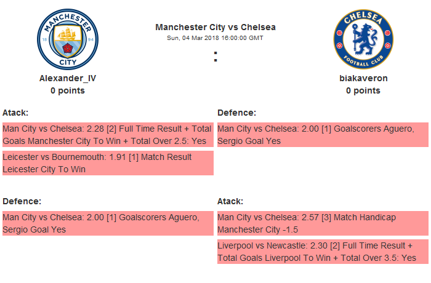Click the Manchester City club crest
The image size is (431, 283).
pos(68,40)
